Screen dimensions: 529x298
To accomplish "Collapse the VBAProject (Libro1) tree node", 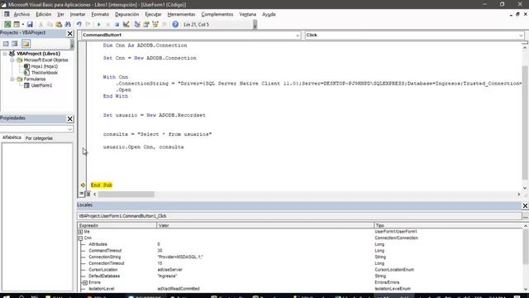I will tap(5, 53).
